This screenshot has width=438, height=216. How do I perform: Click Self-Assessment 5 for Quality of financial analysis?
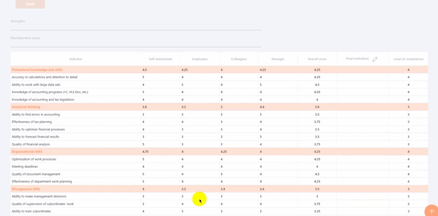pos(143,144)
